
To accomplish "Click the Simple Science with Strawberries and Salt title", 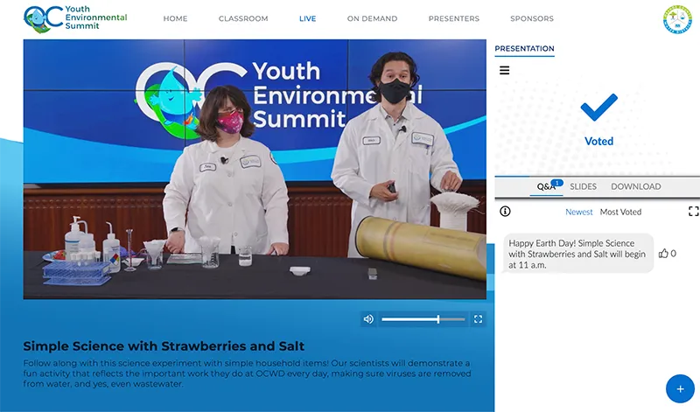I will [x=164, y=346].
